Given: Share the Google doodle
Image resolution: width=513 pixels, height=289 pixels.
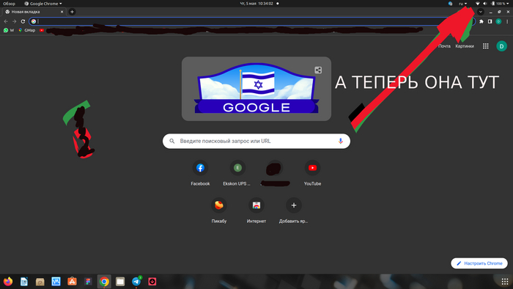Looking at the screenshot, I should click(318, 70).
